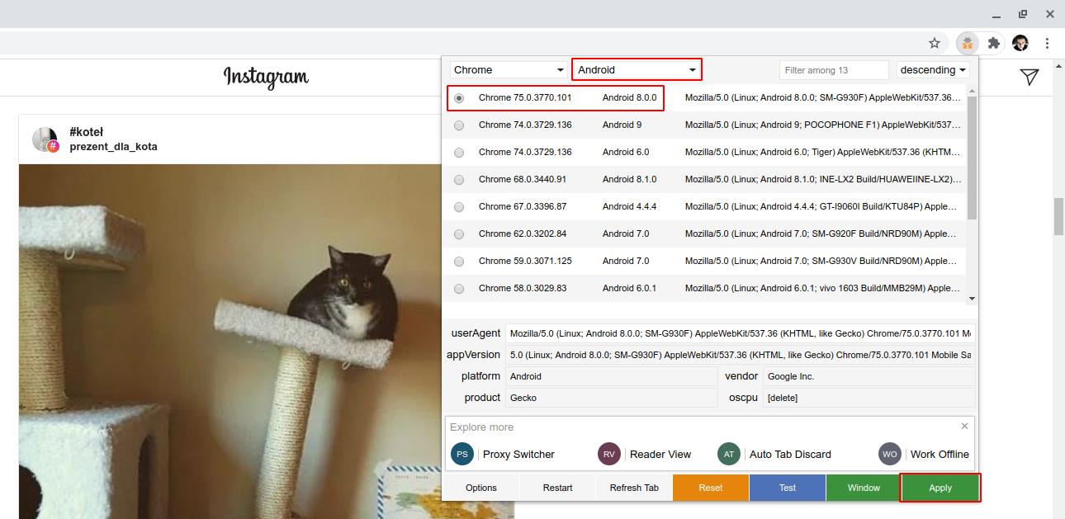Select Chrome 68.0.3440.91 Android 8.1.0 radio
The image size is (1065, 519).
pyautogui.click(x=459, y=180)
